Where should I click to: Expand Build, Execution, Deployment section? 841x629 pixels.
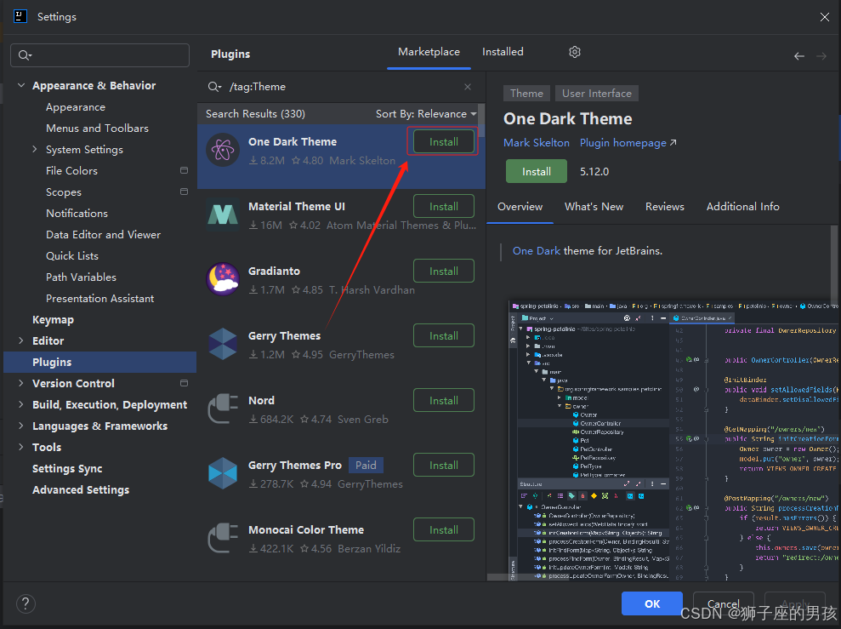pos(21,404)
